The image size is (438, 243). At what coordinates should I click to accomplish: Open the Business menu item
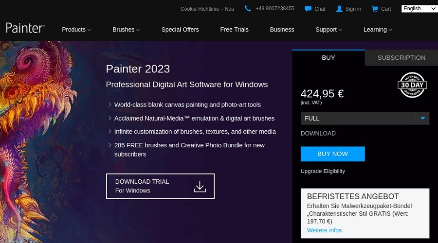pyautogui.click(x=282, y=30)
